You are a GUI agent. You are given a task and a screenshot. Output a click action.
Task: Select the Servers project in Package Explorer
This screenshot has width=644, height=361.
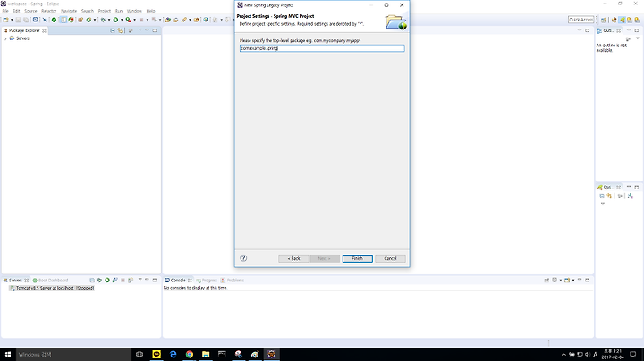[x=19, y=38]
